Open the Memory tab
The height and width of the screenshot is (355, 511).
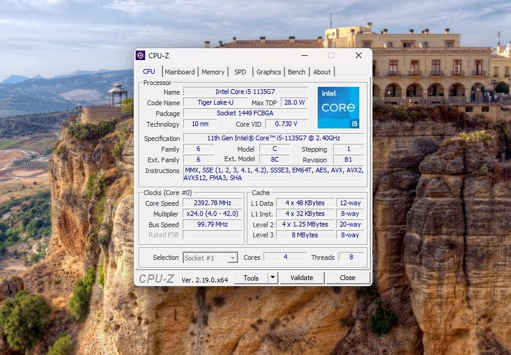(x=213, y=72)
